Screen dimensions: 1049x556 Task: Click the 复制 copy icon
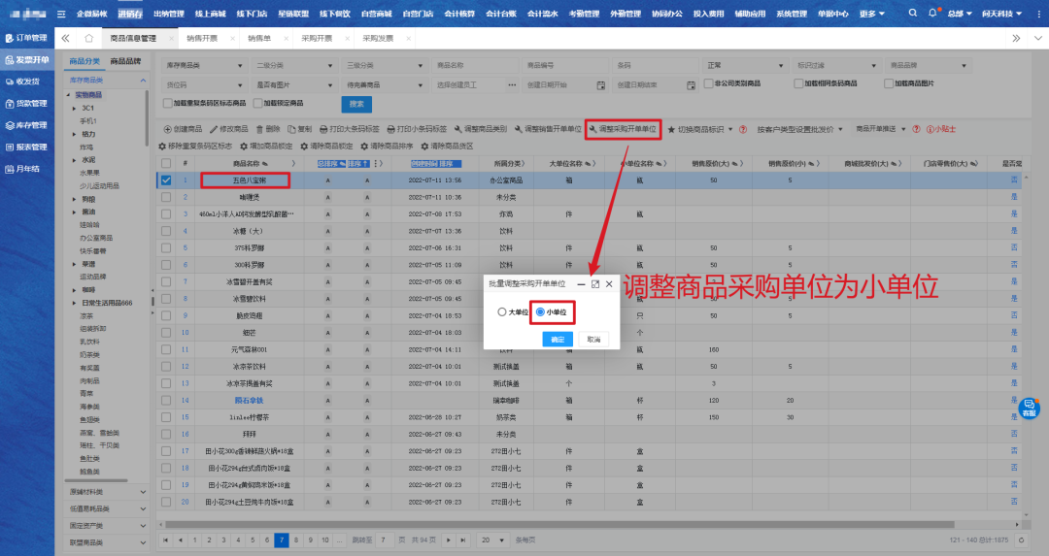tap(291, 129)
